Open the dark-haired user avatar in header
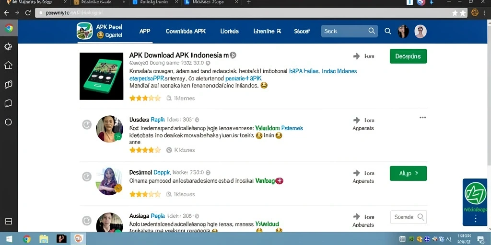Viewport: 491px width, 245px height. [403, 32]
